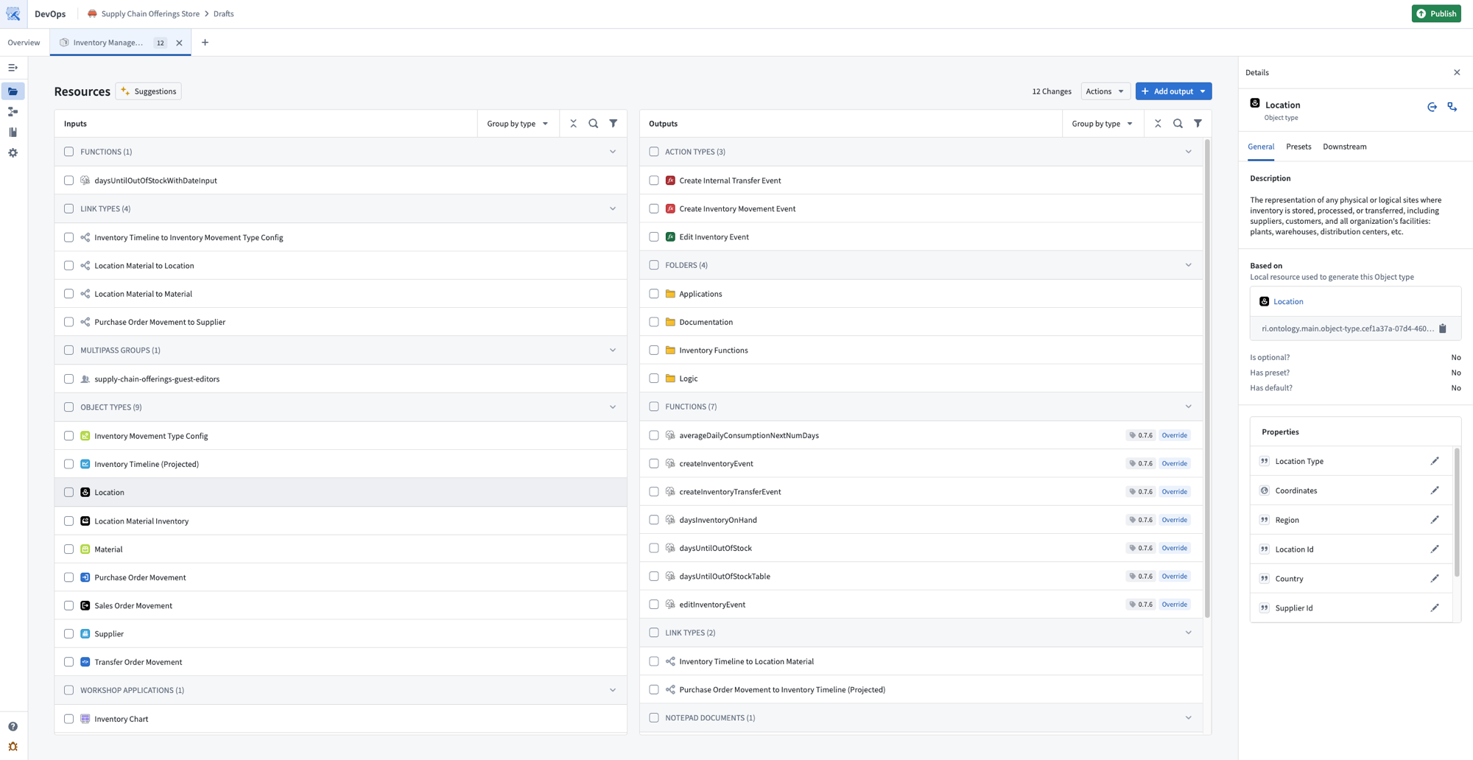The width and height of the screenshot is (1473, 760).
Task: Collapse the OBJECT TYPES (9) group
Action: [x=613, y=407]
